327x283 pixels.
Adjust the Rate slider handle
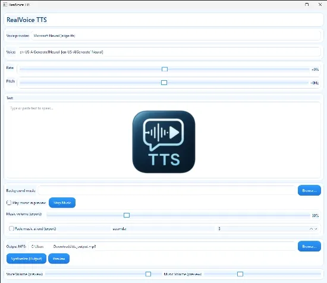pos(165,69)
